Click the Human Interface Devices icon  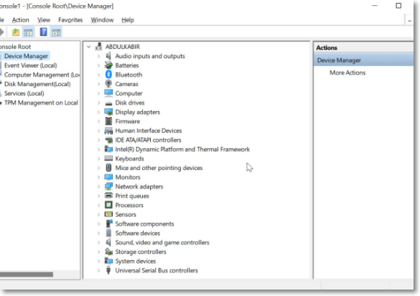[x=108, y=130]
